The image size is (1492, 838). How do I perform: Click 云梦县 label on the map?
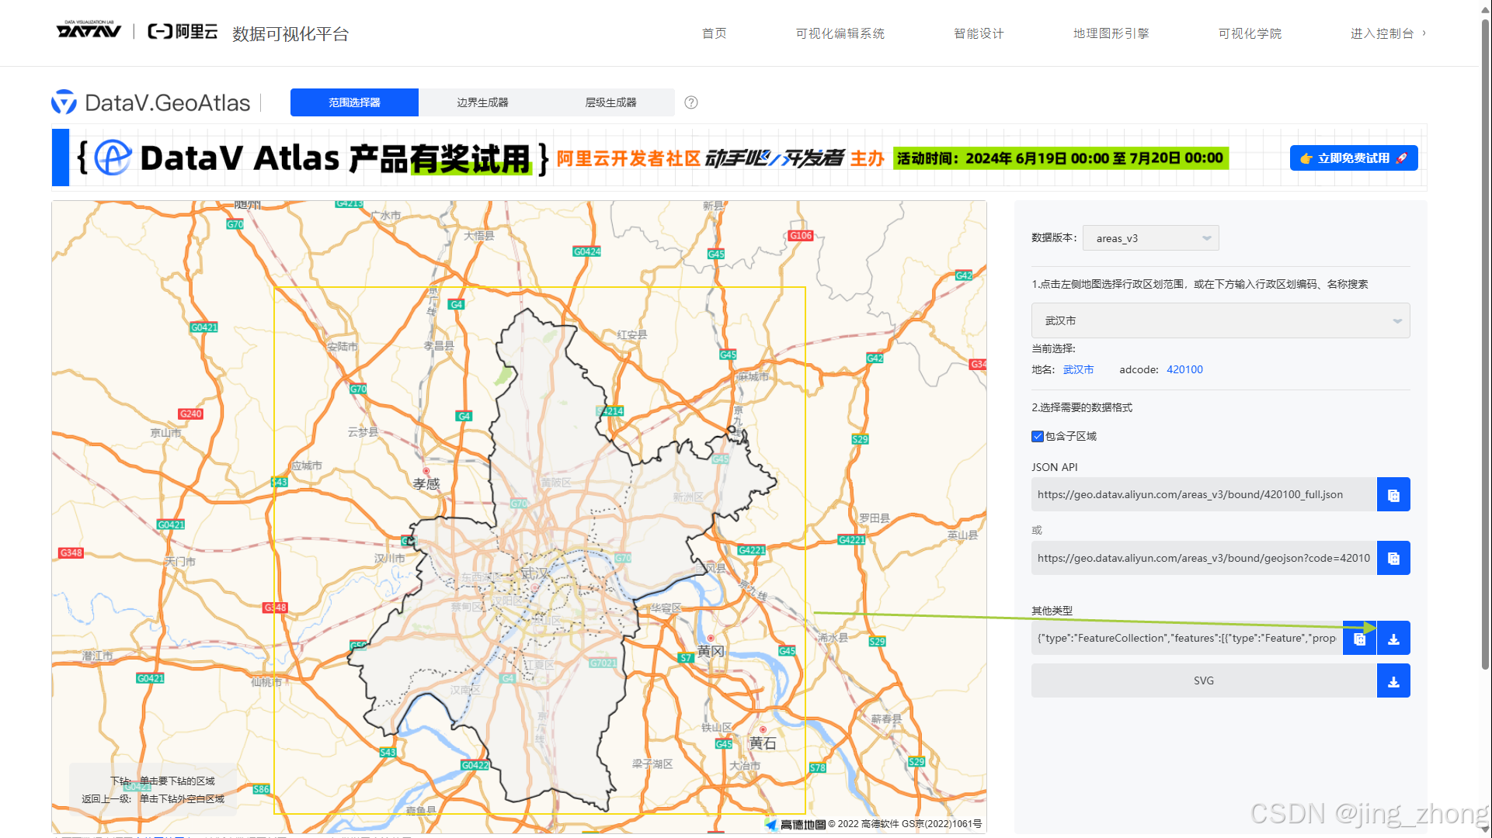(363, 432)
